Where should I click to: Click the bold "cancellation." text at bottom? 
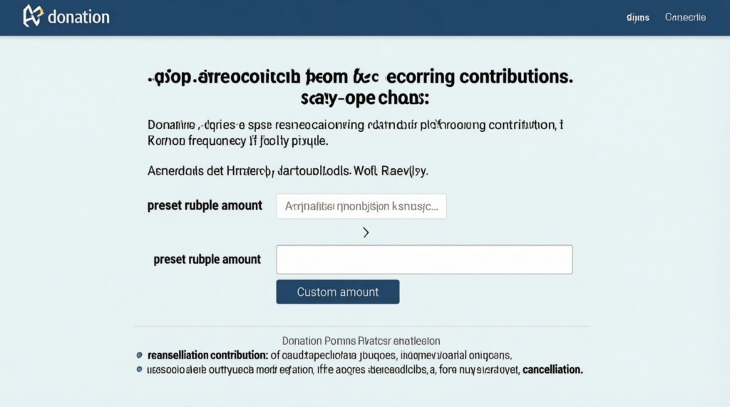click(552, 369)
